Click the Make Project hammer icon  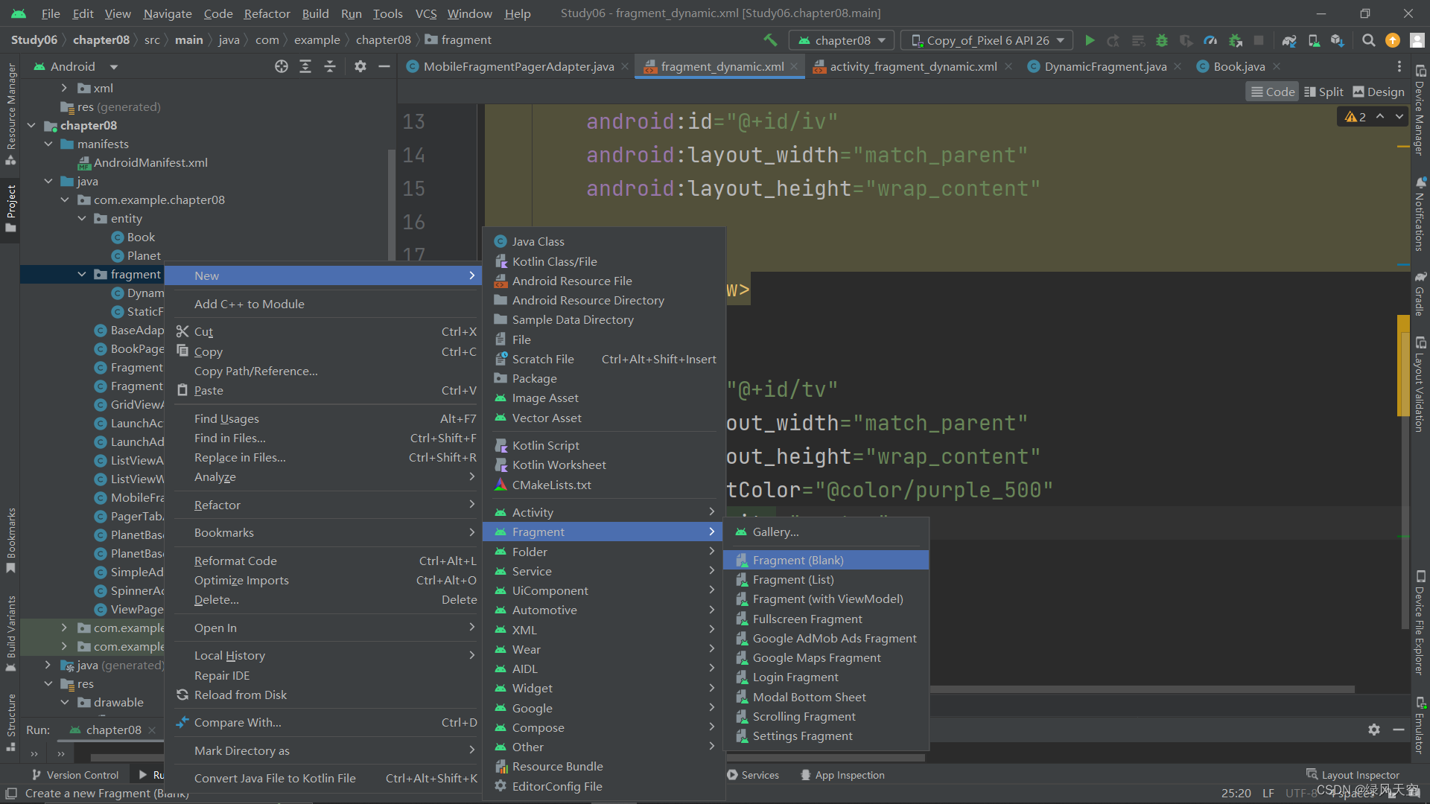coord(770,40)
